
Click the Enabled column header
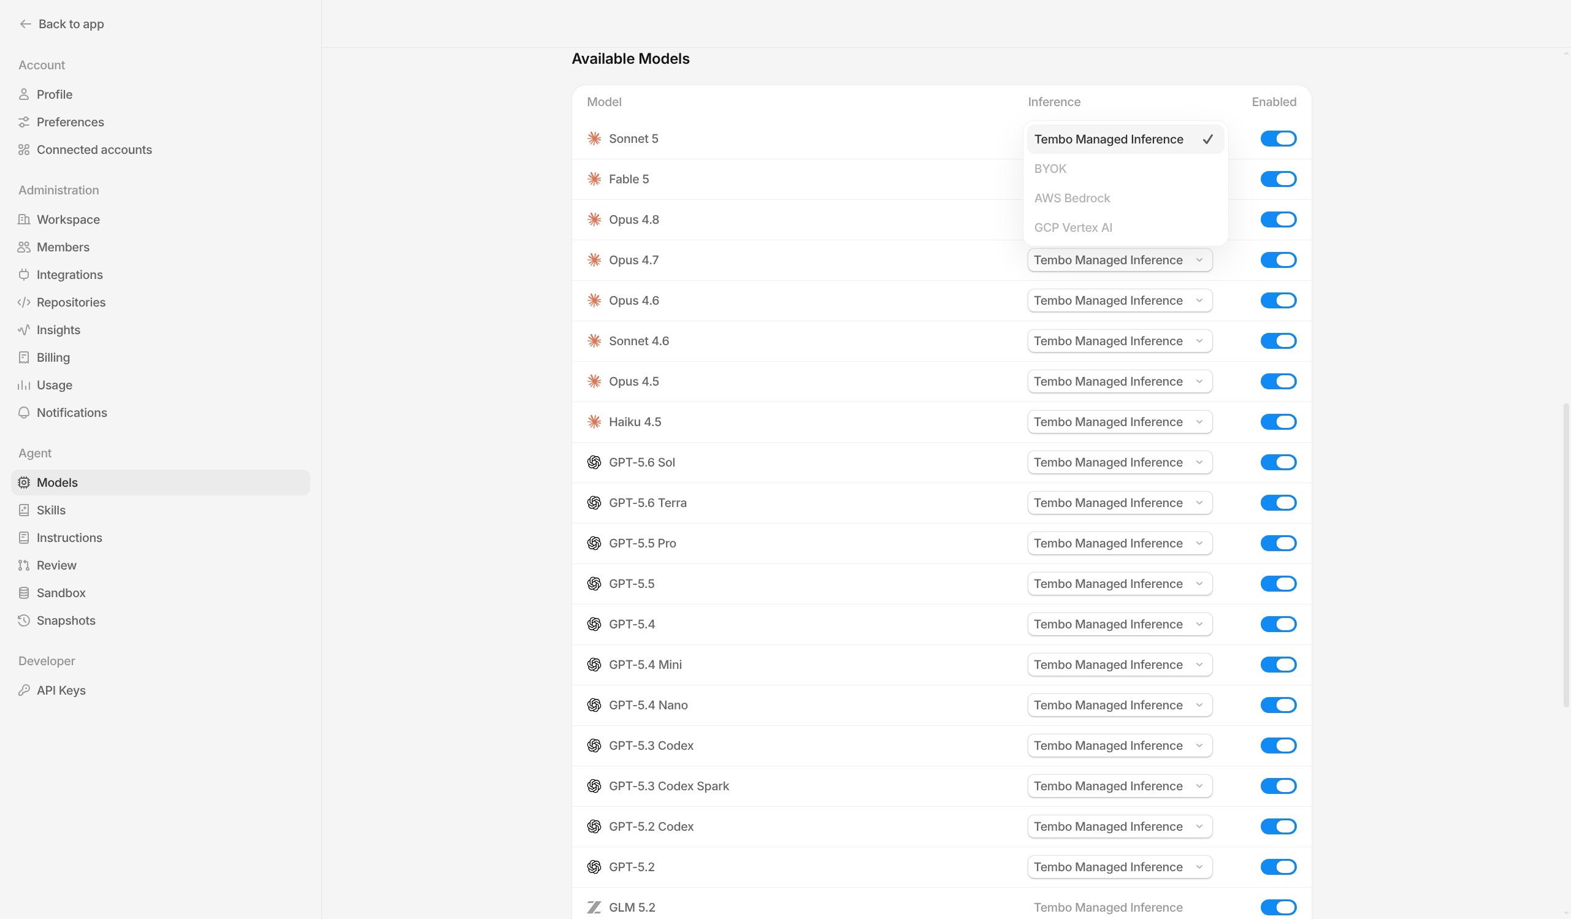(1274, 102)
